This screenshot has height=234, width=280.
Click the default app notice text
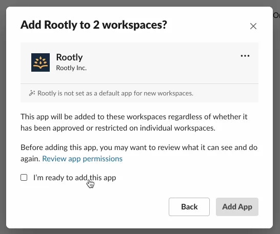click(115, 93)
